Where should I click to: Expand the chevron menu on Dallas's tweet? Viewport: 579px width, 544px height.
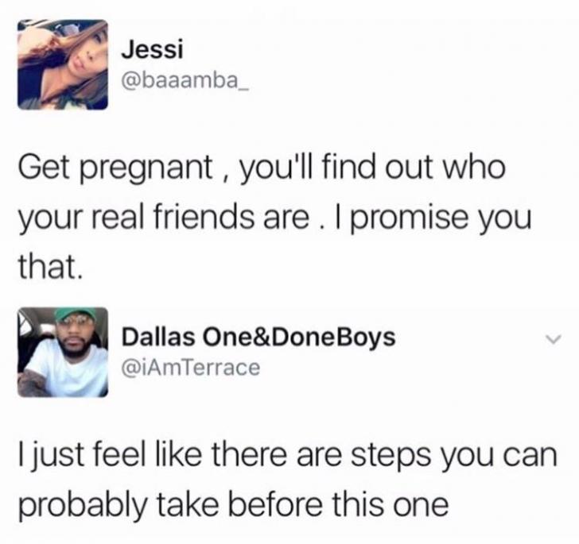554,338
